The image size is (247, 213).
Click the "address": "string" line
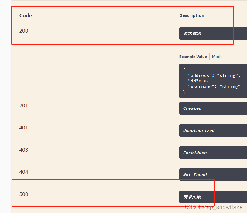[214, 75]
